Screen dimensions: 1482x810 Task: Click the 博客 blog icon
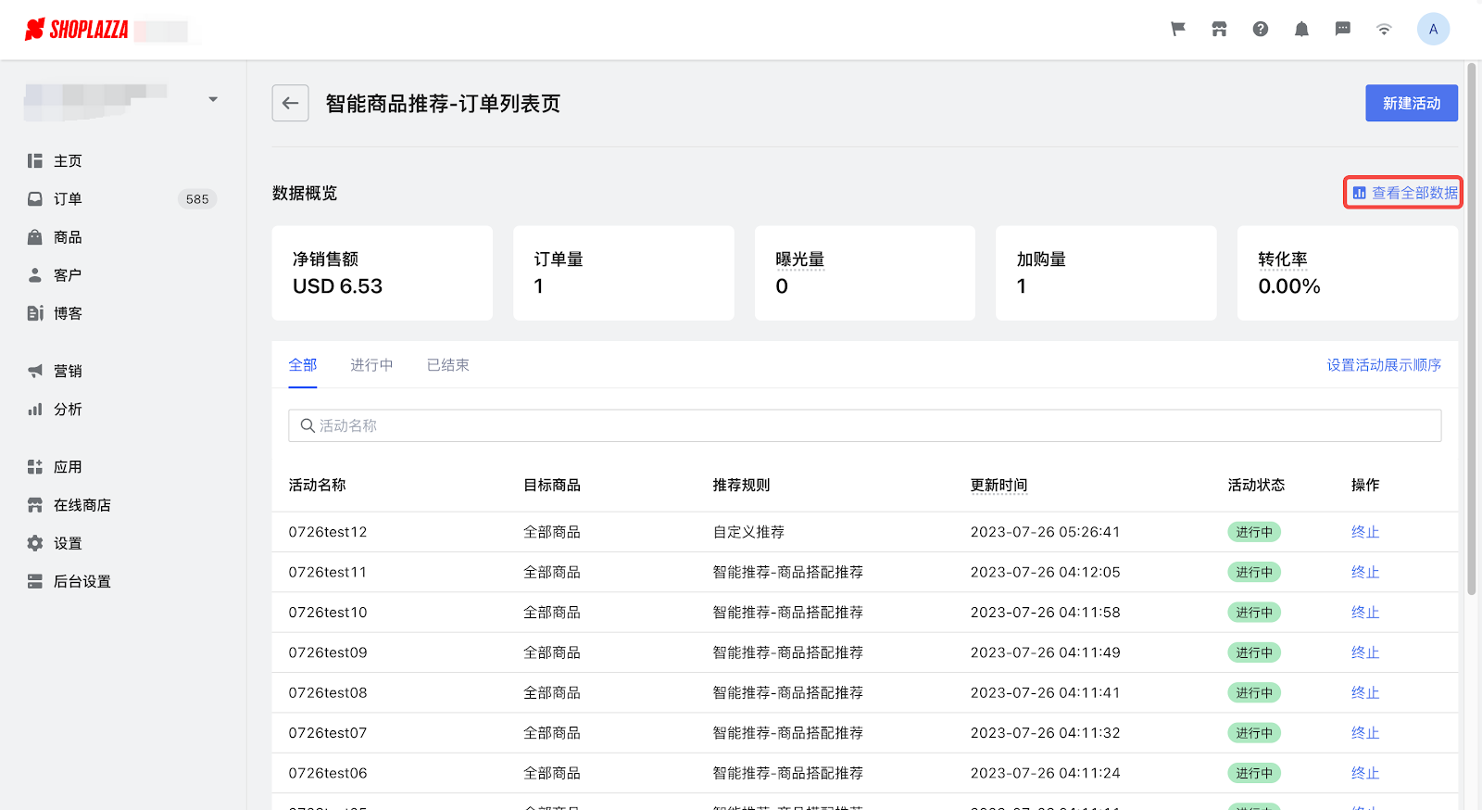coord(35,313)
